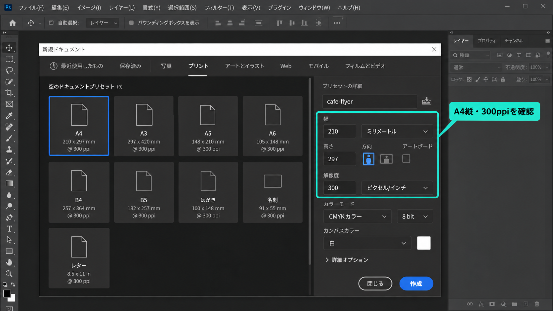
Task: Select the Crop tool
Action: click(9, 93)
